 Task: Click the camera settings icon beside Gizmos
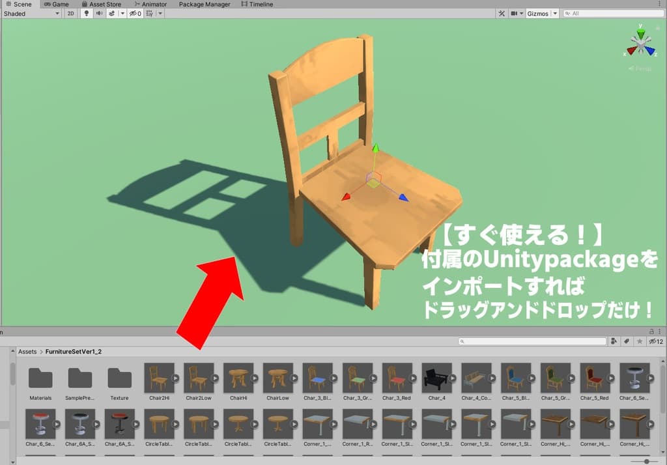click(x=515, y=13)
